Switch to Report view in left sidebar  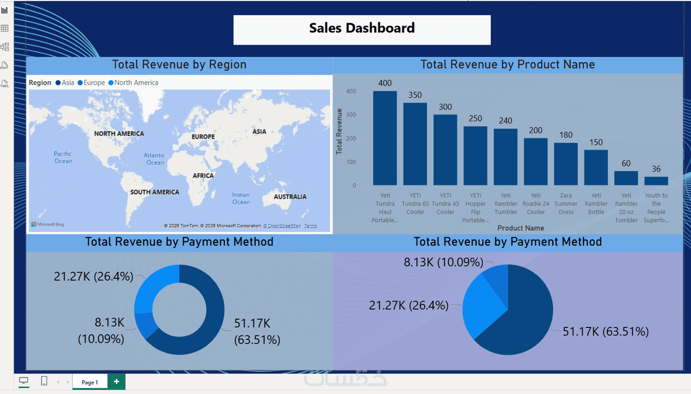4,10
